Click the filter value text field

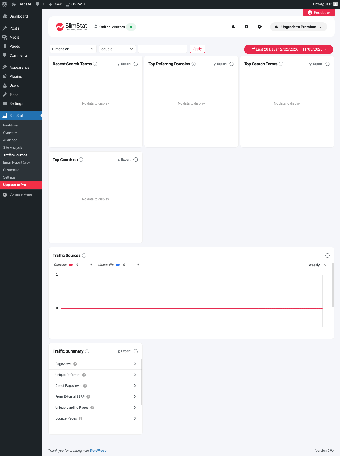coord(163,49)
